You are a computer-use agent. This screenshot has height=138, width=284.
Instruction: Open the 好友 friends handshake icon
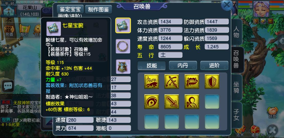click(x=272, y=112)
